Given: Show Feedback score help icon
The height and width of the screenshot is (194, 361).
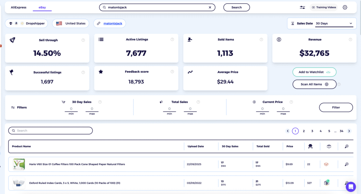Looking at the screenshot, I should point(172,72).
